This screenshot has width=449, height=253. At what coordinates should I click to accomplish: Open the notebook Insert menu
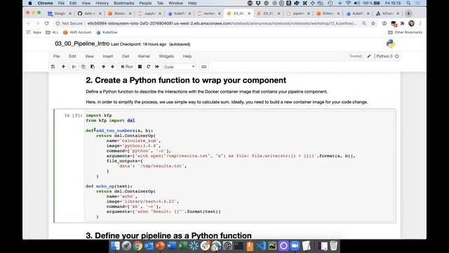108,56
